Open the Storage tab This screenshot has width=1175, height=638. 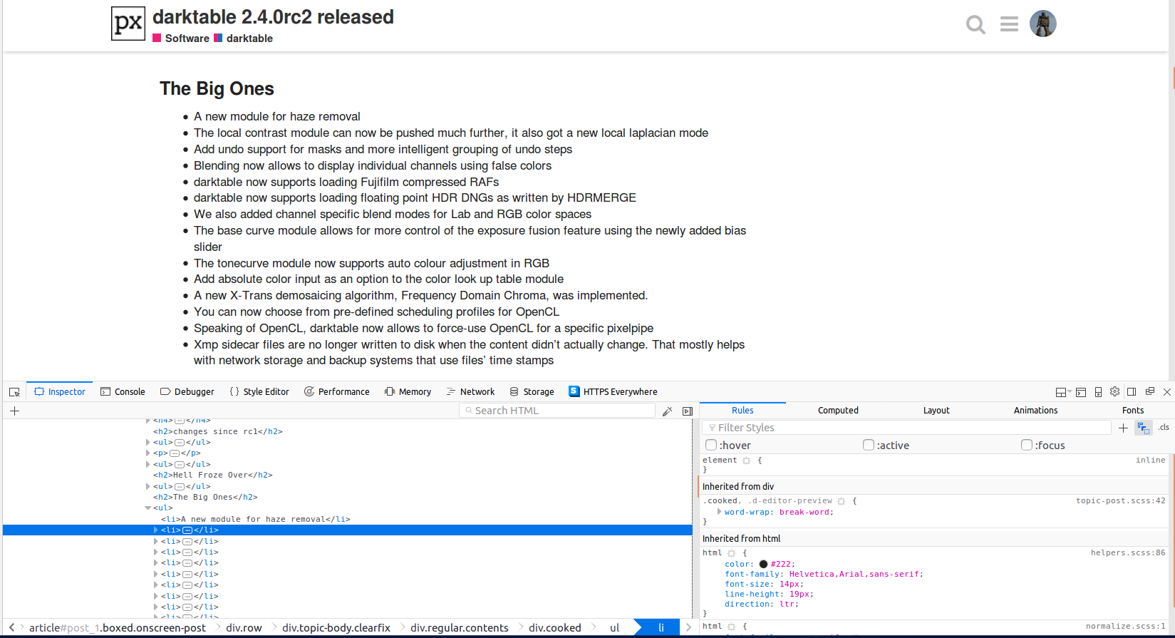click(x=532, y=392)
